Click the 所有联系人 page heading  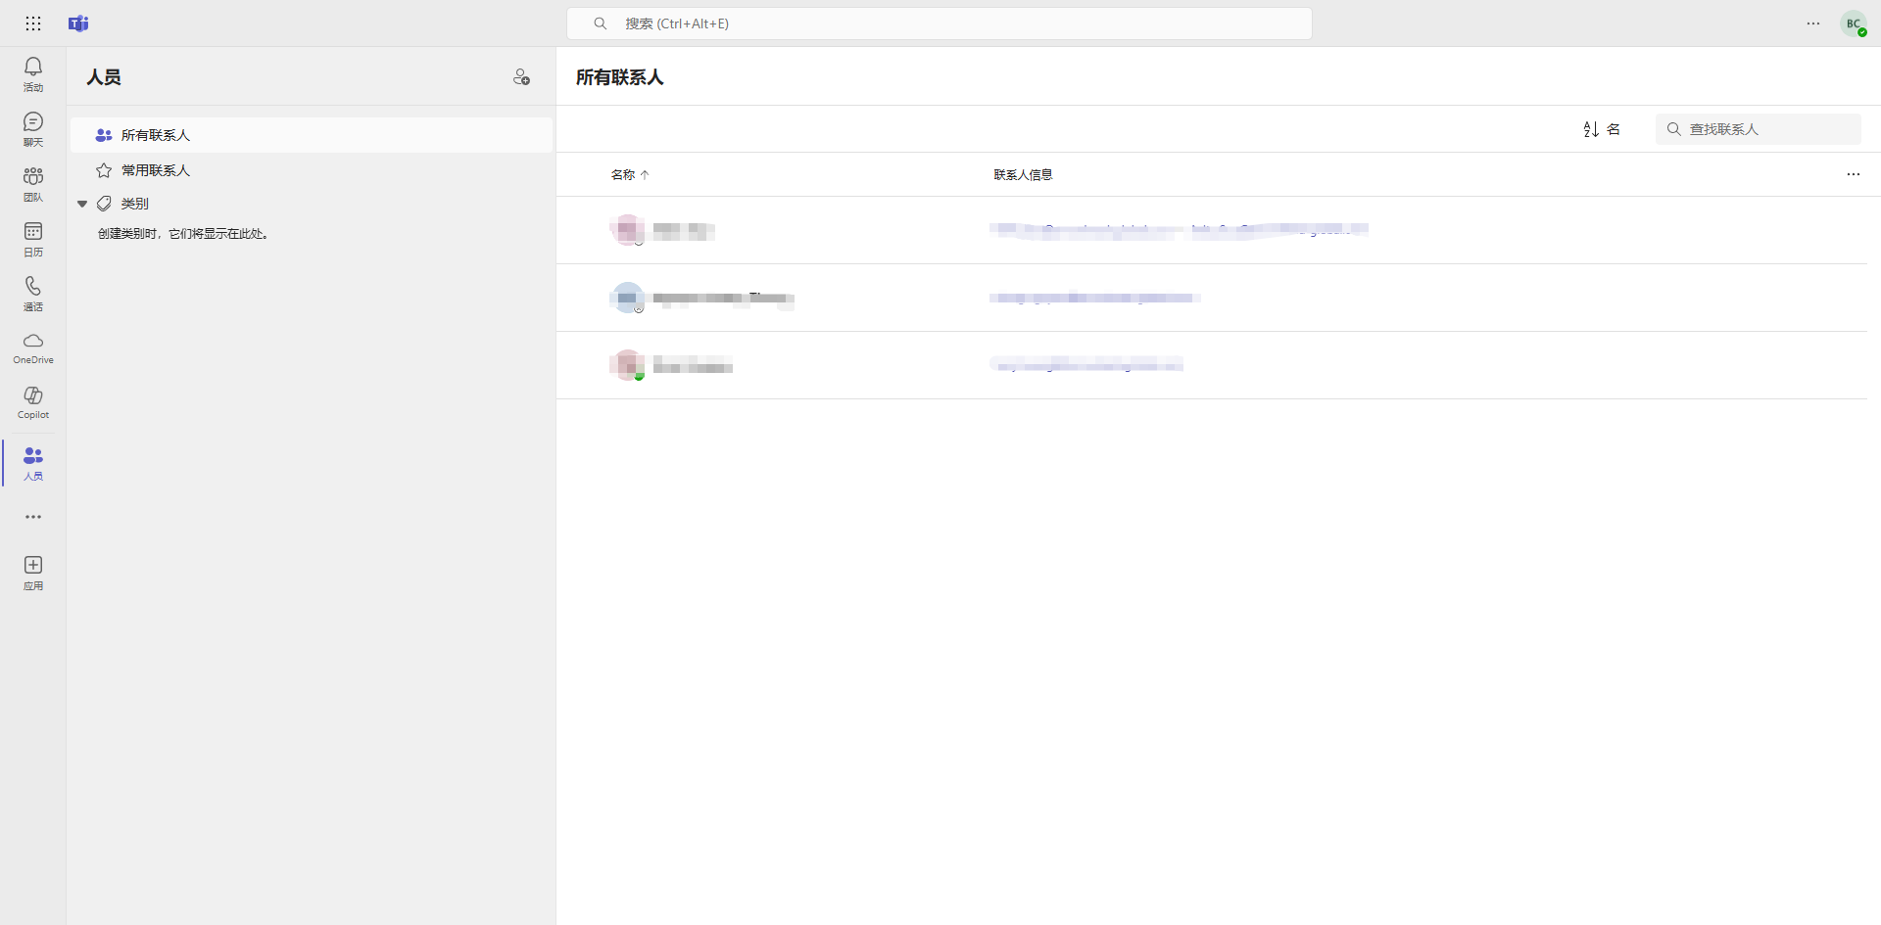click(619, 77)
